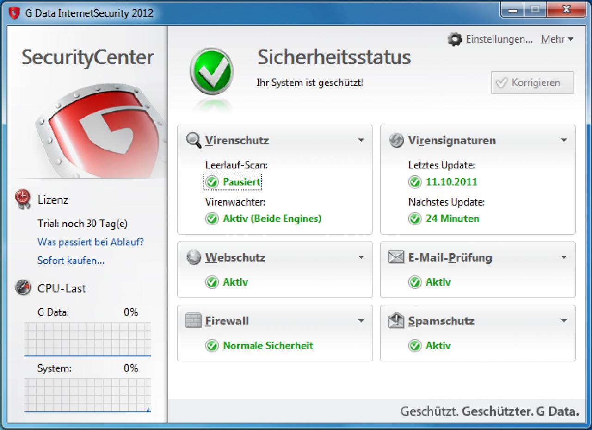
Task: Expand the Virenschutz dropdown arrow
Action: (361, 140)
